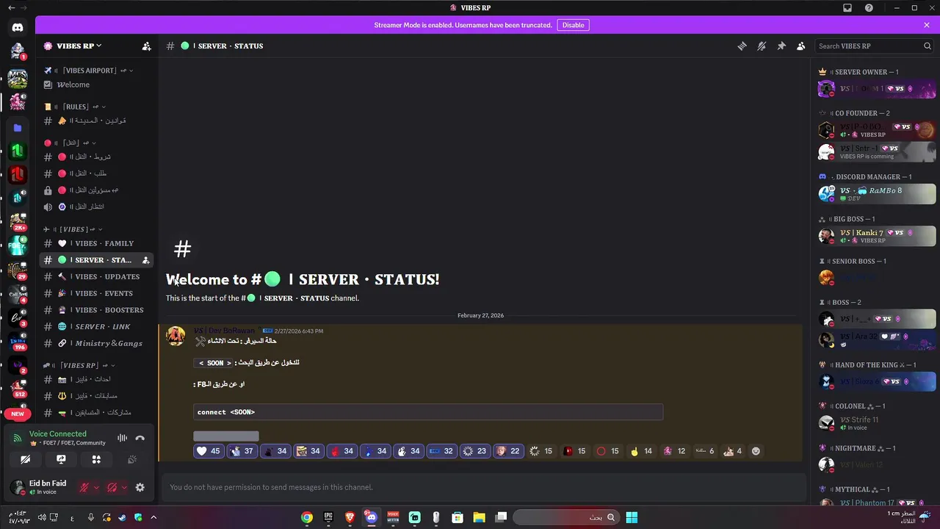Click the NEW unreads indicator in sidebar
Image resolution: width=940 pixels, height=529 pixels.
point(18,414)
